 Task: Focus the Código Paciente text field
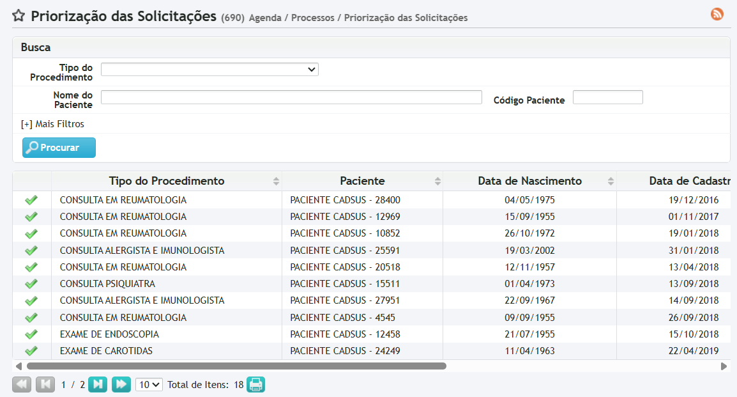click(607, 97)
